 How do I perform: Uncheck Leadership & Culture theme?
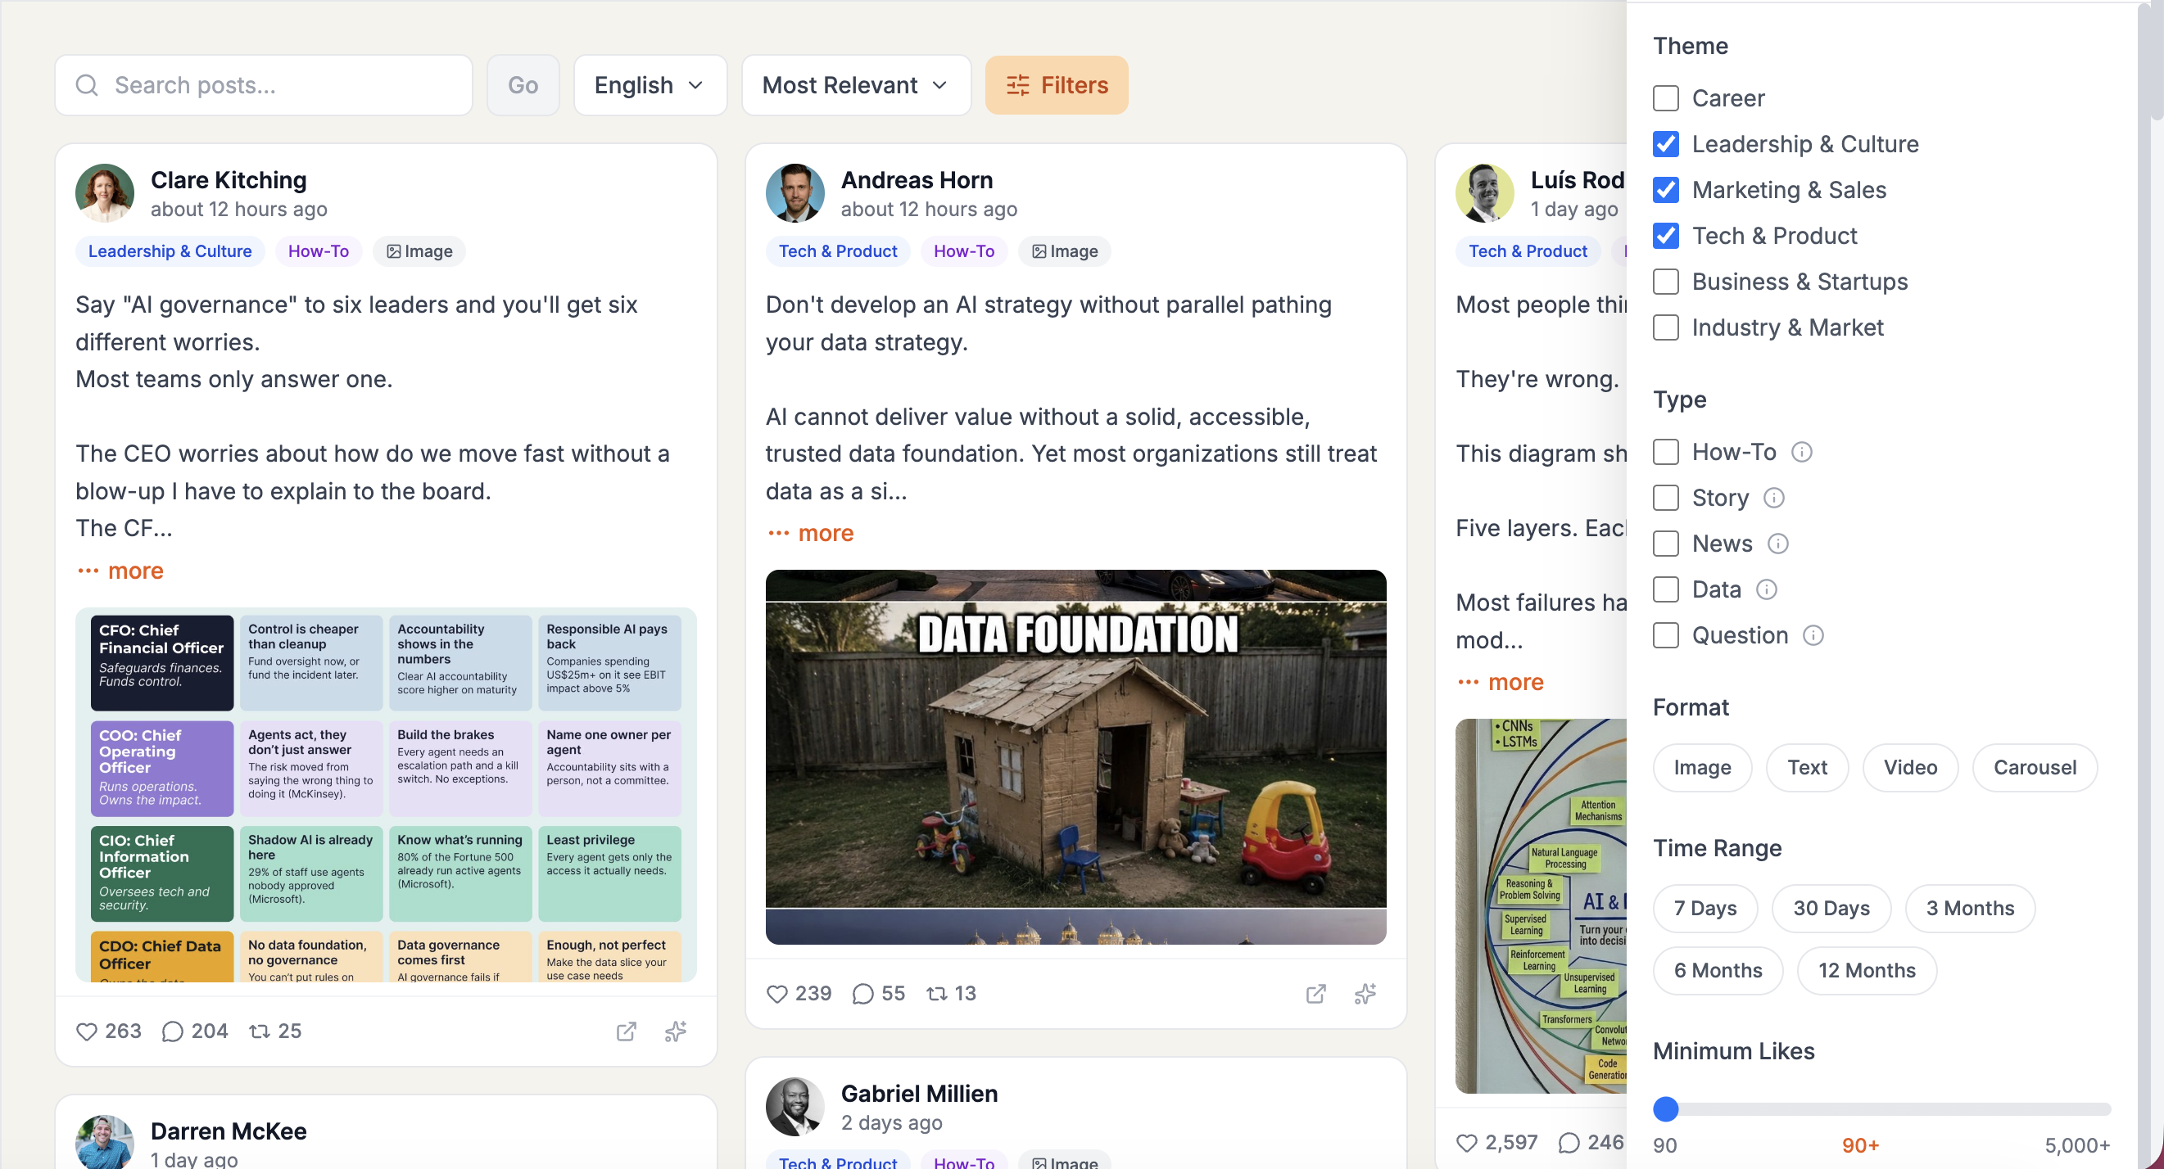1666,144
